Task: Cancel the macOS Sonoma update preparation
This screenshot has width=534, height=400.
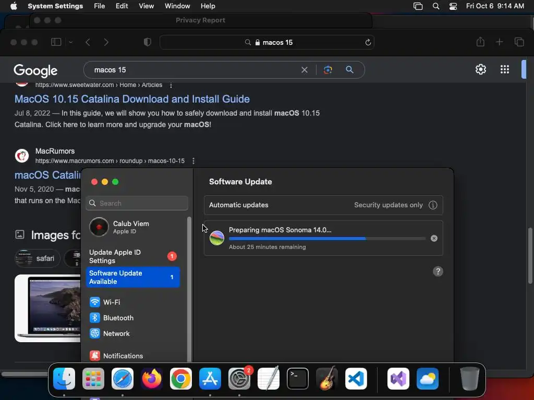Action: tap(434, 239)
